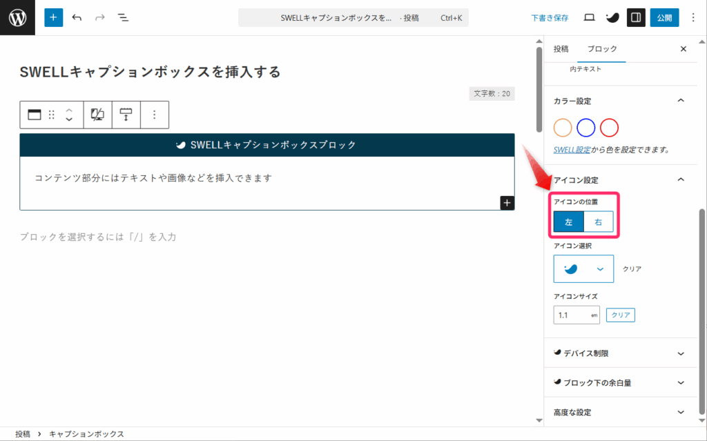Click キャプションボックス in the breadcrumb
This screenshot has height=441, width=707.
point(86,434)
